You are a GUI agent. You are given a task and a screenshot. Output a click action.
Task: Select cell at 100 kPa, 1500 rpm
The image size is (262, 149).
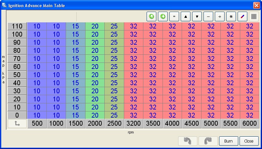pyautogui.click(x=76, y=34)
